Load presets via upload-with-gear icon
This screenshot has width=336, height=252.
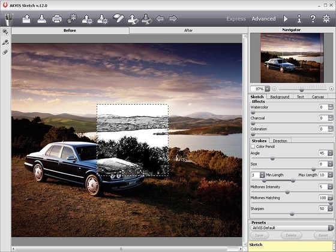tap(87, 19)
